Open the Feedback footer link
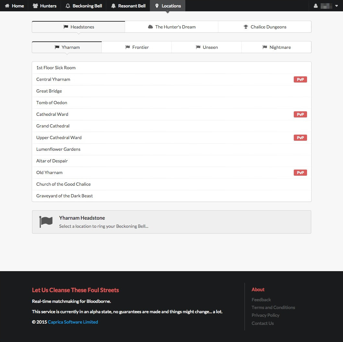Viewport: 343px width, 342px height. point(261,300)
